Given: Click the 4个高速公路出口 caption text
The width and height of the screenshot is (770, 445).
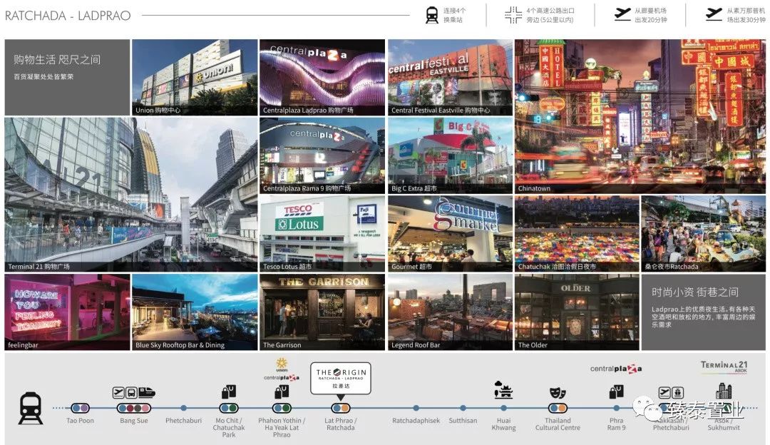Looking at the screenshot, I should click(550, 15).
